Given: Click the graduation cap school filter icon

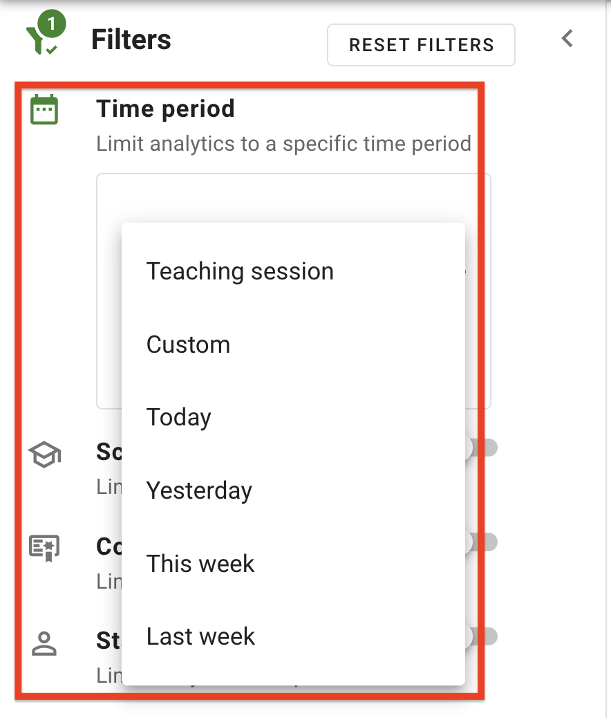Looking at the screenshot, I should [44, 454].
